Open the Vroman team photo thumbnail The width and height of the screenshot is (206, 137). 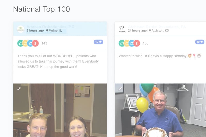tap(60, 110)
